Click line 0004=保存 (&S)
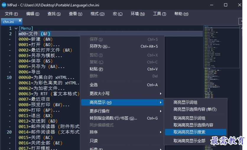 (x=35, y=61)
